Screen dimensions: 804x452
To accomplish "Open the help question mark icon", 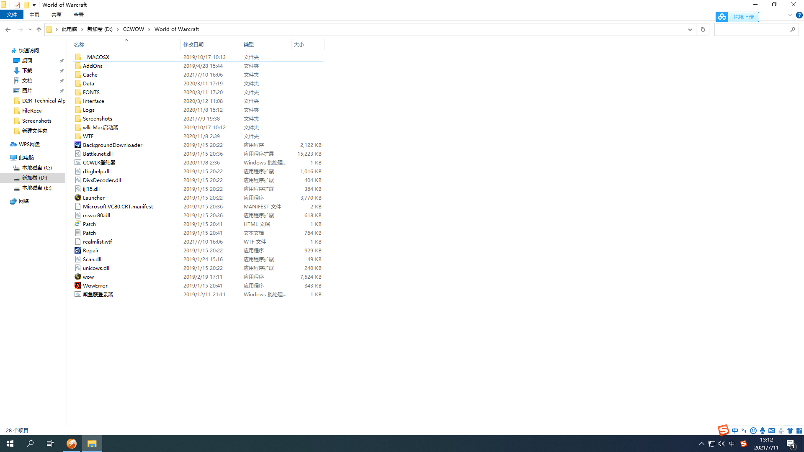I will 799,15.
